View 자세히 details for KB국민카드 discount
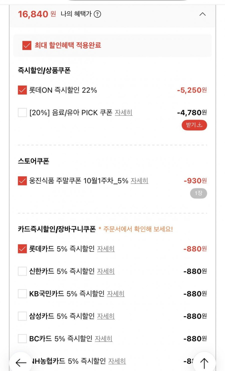This screenshot has height=371, width=225. 116,294
